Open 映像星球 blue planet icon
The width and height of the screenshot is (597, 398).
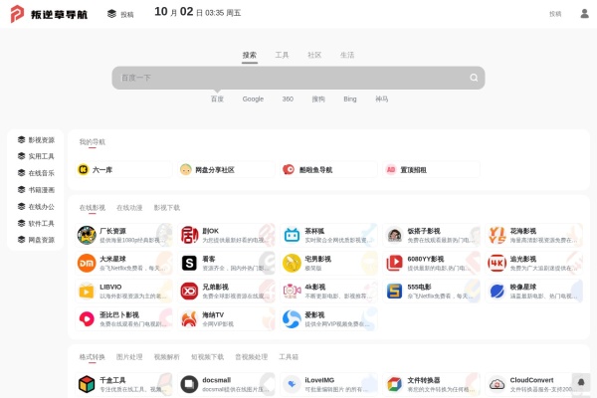tap(497, 292)
